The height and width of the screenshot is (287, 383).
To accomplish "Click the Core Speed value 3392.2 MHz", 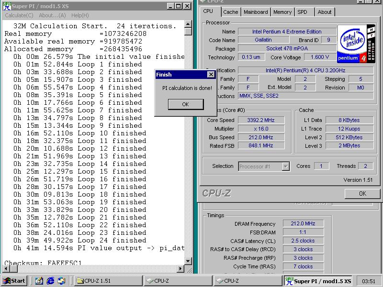I will point(261,120).
